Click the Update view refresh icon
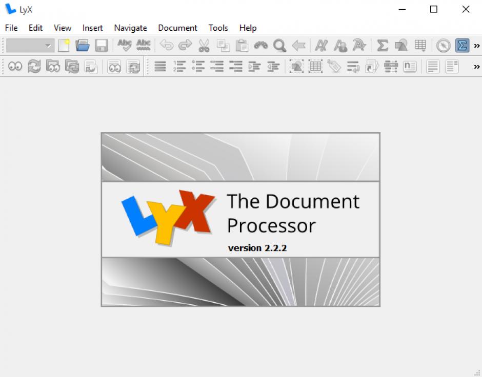Viewport: 482px width, 377px height. (34, 66)
